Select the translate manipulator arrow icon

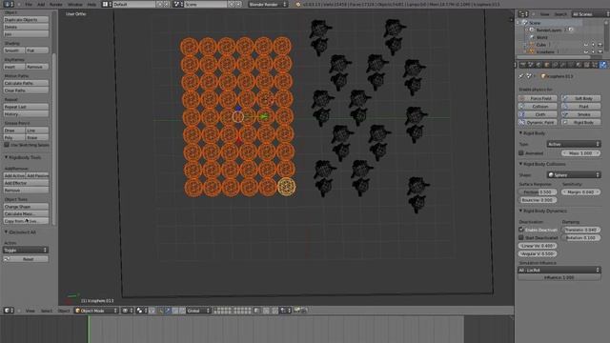coord(168,311)
